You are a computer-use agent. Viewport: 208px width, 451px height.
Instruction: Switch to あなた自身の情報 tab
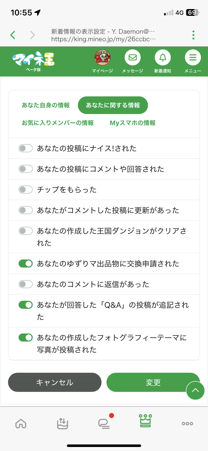(x=46, y=105)
